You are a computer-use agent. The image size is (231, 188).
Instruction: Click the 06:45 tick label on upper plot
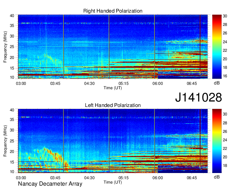[192, 83]
